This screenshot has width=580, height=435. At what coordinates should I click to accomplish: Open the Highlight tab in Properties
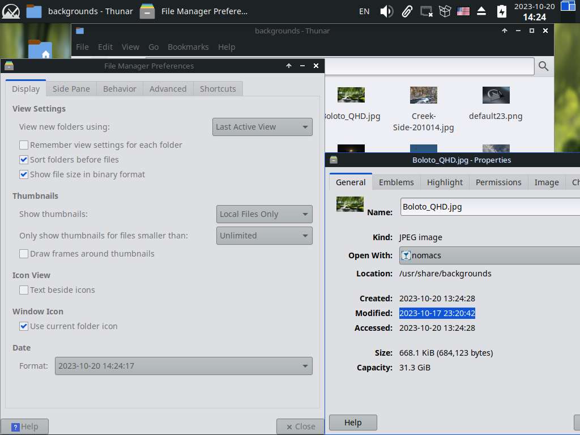[445, 182]
